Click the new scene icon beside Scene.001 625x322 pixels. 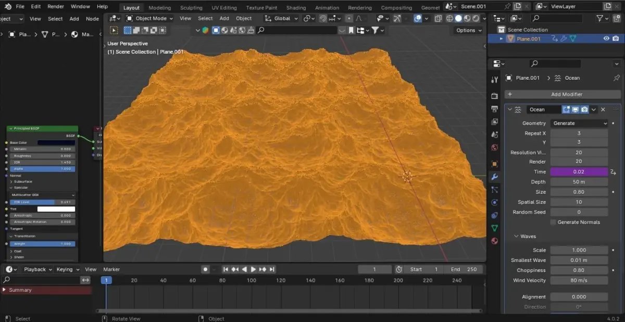(x=517, y=6)
